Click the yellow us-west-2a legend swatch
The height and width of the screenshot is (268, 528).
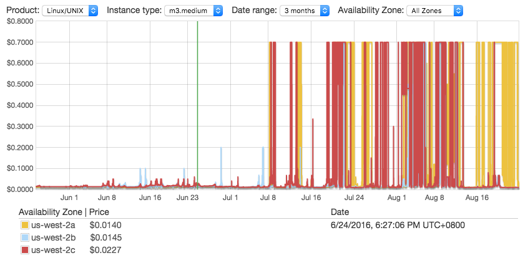point(25,225)
